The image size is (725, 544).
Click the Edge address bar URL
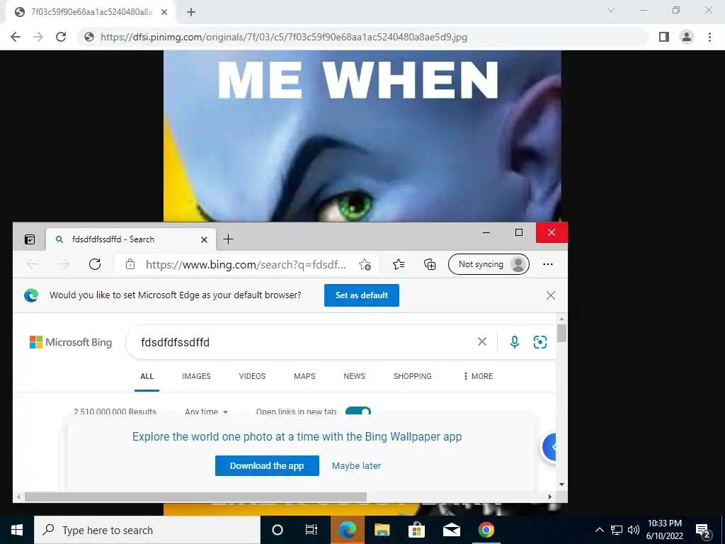(246, 264)
